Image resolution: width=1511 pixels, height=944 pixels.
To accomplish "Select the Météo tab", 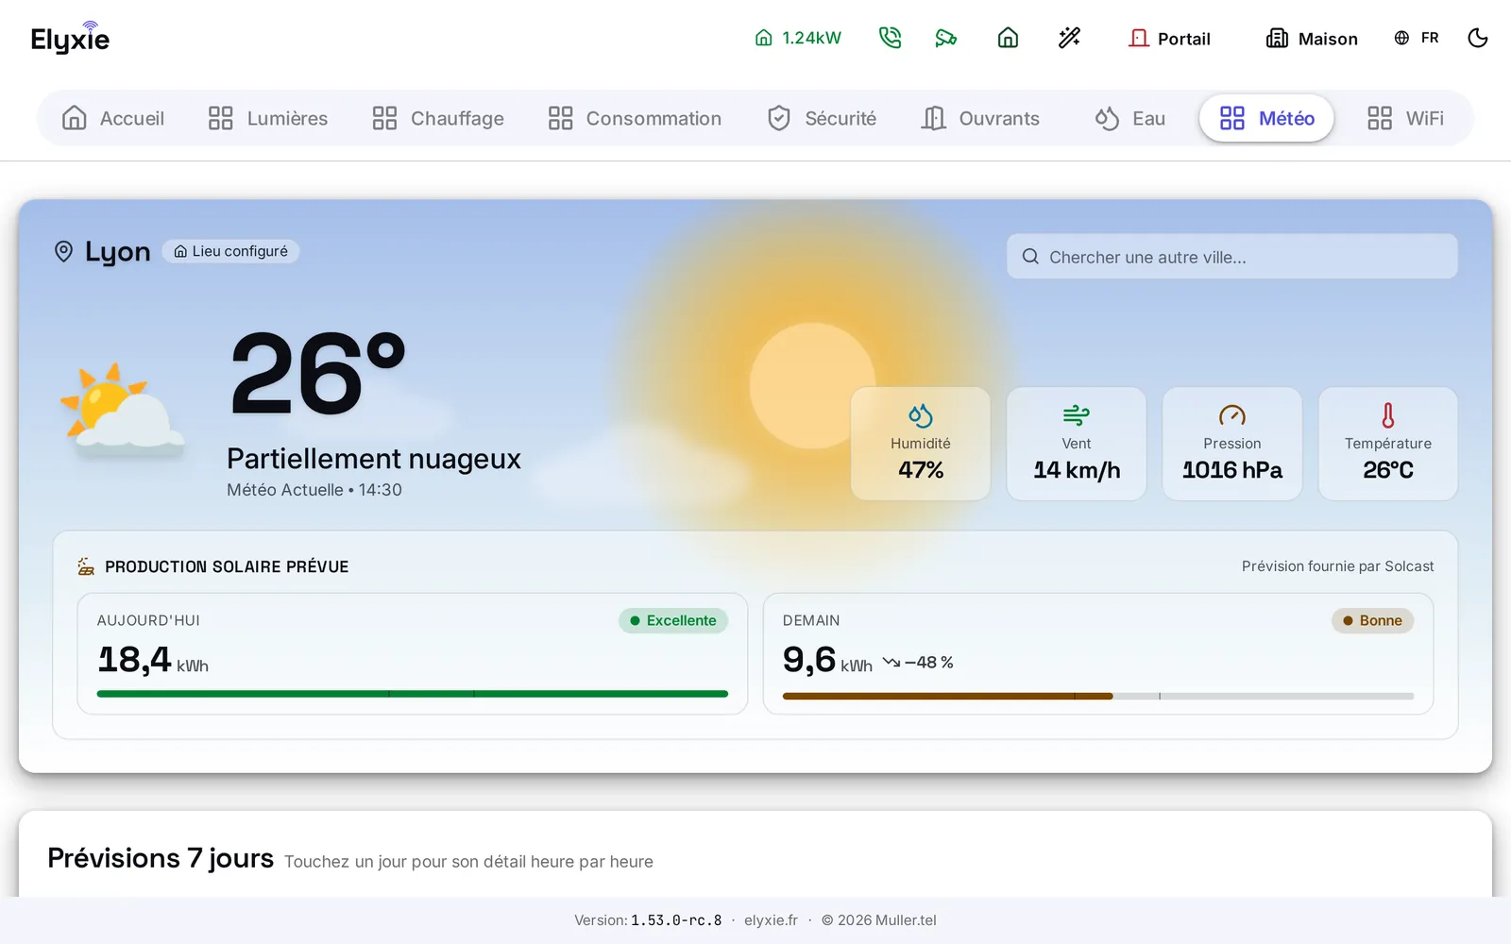I will point(1266,118).
